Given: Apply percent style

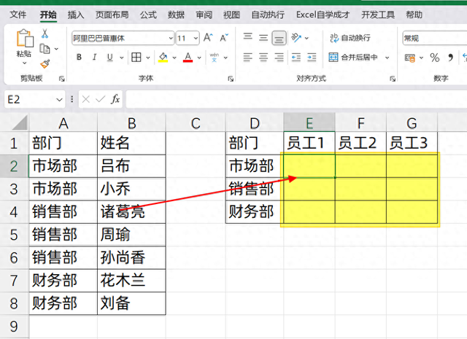Looking at the screenshot, I should pos(435,58).
